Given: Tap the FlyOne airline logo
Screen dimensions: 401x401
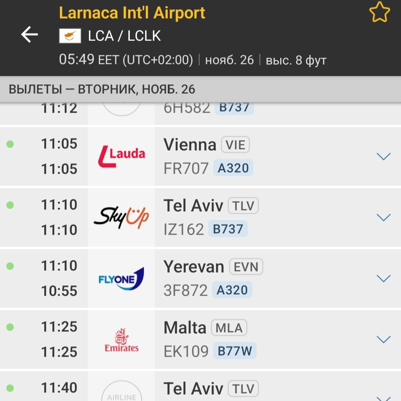Looking at the screenshot, I should [x=121, y=278].
